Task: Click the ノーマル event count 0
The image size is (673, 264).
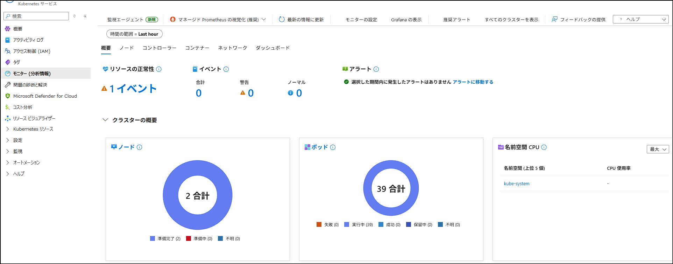Action: coord(299,93)
